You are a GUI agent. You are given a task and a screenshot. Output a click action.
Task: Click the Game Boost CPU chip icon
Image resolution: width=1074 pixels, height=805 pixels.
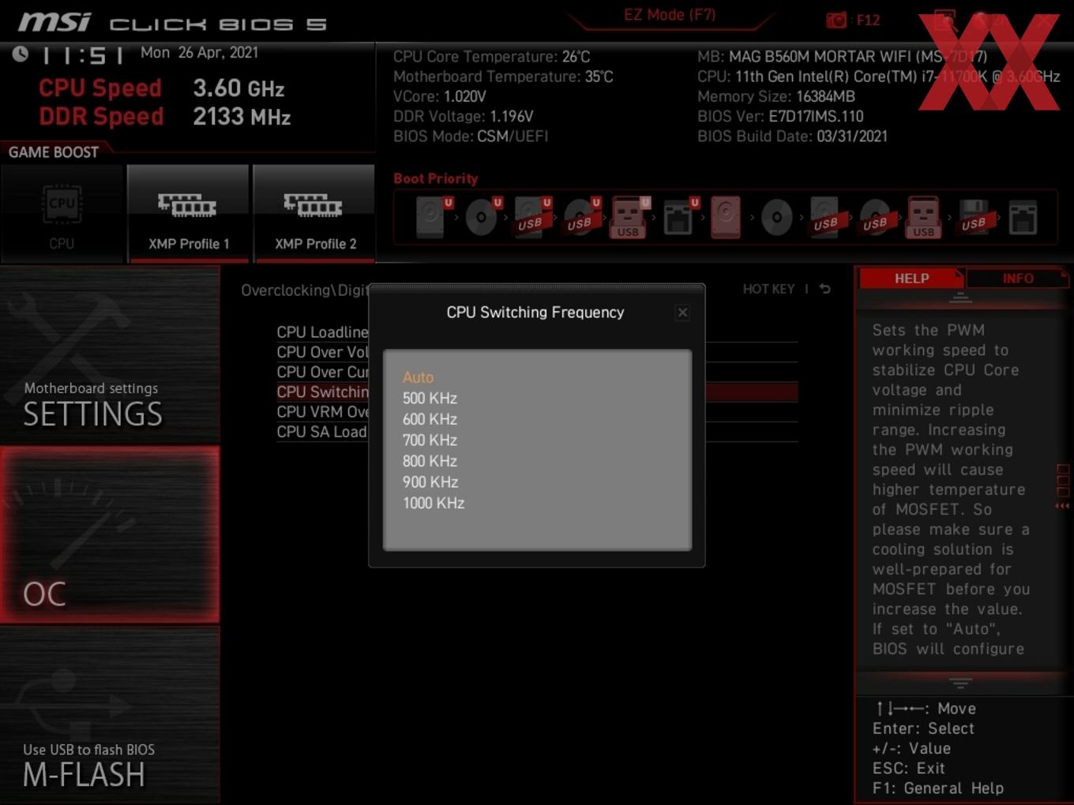(62, 204)
